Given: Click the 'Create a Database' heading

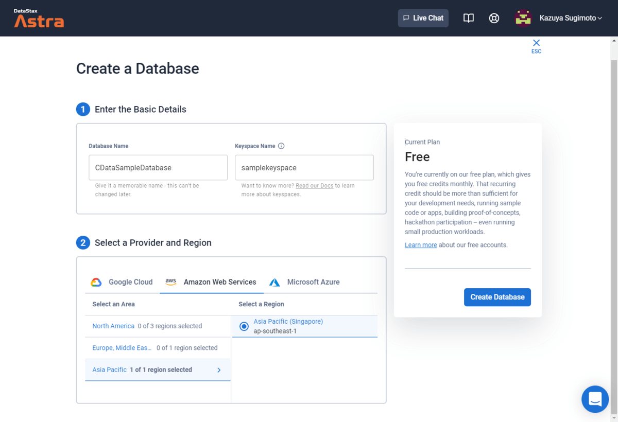Looking at the screenshot, I should click(x=138, y=68).
